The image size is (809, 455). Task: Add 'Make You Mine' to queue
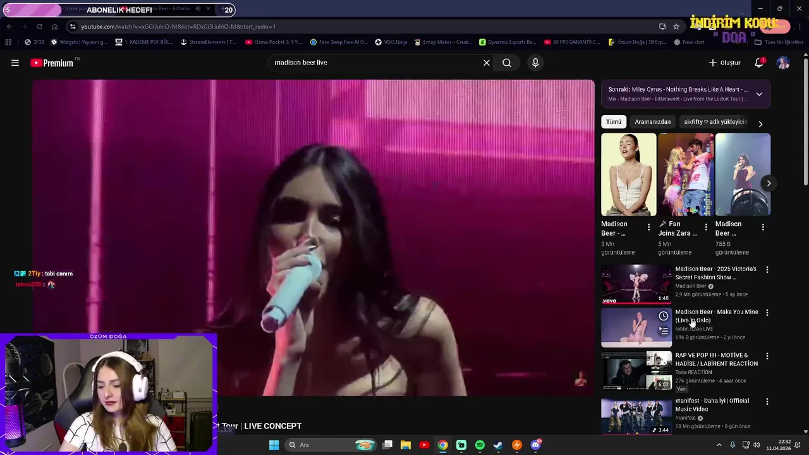tap(664, 331)
